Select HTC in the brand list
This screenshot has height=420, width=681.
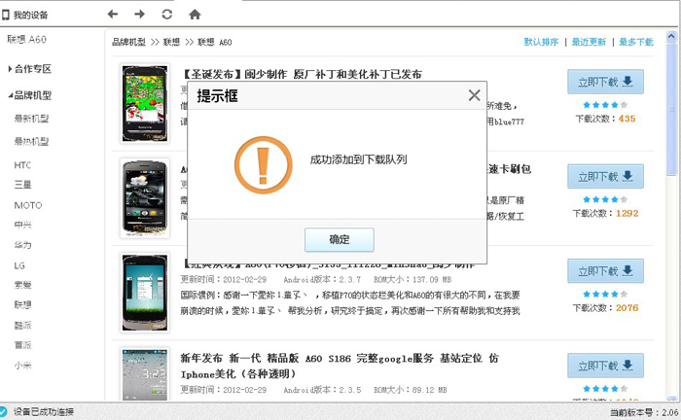coord(22,165)
